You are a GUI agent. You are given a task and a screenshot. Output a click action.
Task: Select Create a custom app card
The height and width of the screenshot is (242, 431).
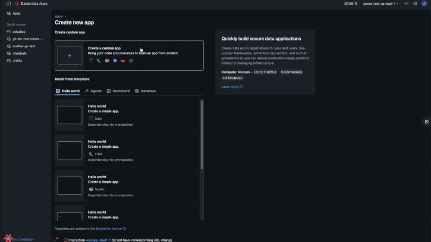129,56
